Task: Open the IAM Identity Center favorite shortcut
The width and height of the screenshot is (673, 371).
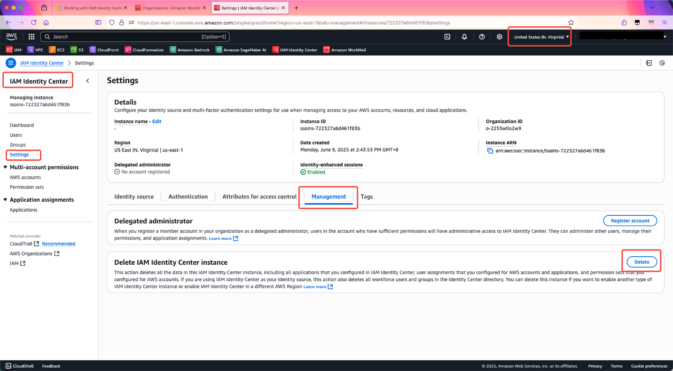Action: click(295, 50)
